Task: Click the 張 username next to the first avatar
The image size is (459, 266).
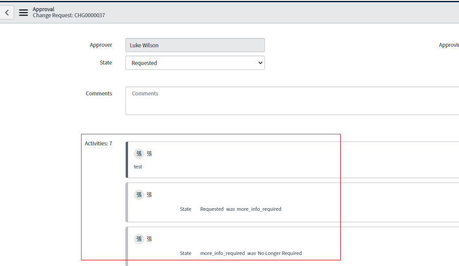Action: tap(149, 153)
